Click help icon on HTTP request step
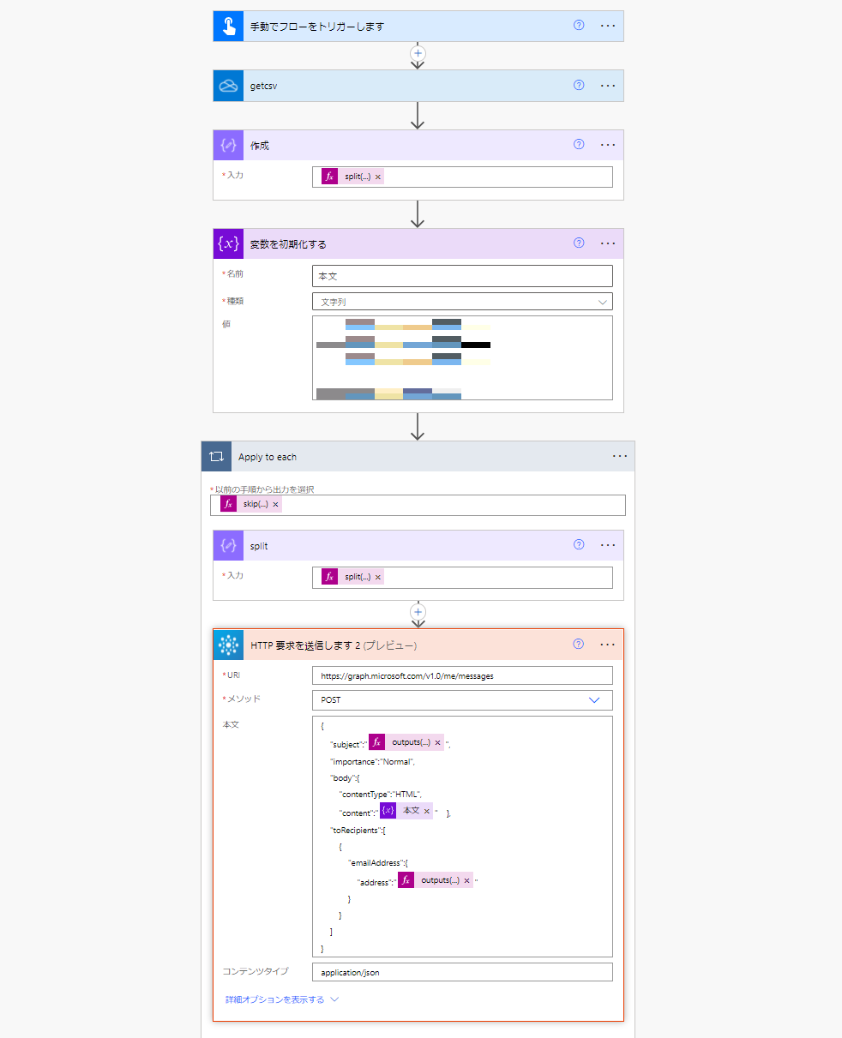This screenshot has width=842, height=1038. pos(579,645)
